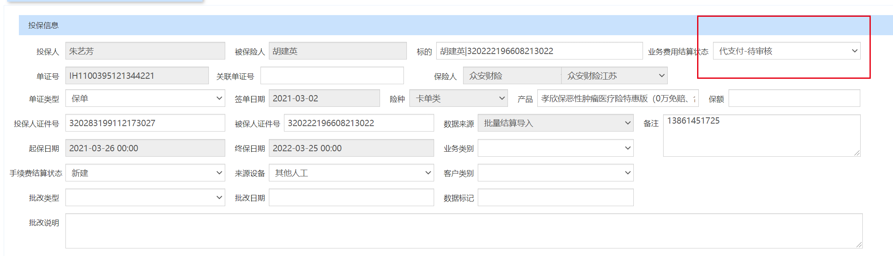893x256 pixels.
Task: Open the empty 客户类别 dropdown
Action: click(x=555, y=173)
